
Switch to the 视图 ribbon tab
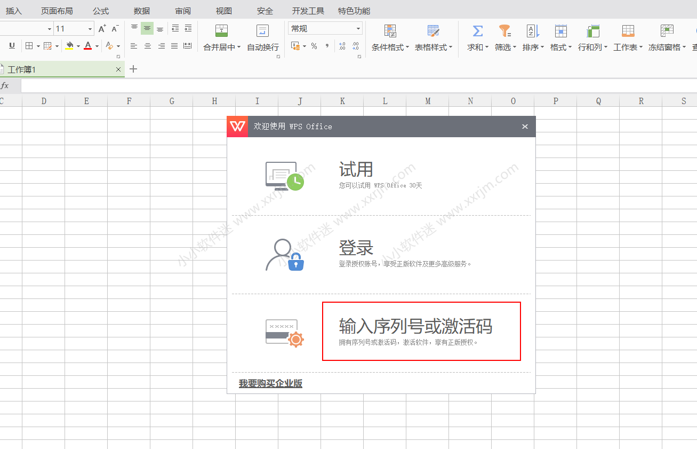tap(224, 11)
